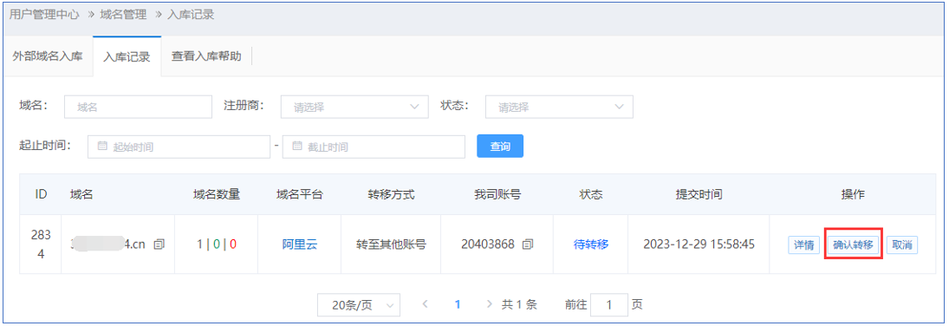949x326 pixels.
Task: Go to next page arrow in pagination
Action: tap(489, 304)
